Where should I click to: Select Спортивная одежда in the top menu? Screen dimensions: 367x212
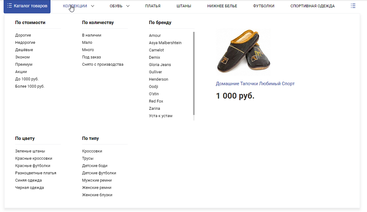[x=312, y=6]
